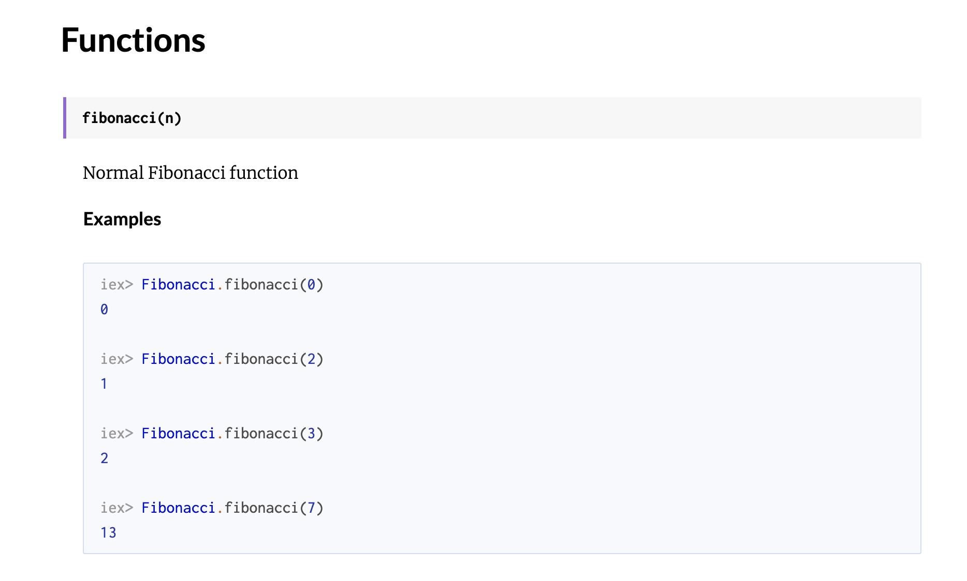Click the purple bar beside fibonacci(n)
This screenshot has height=581, width=967.
tap(65, 118)
